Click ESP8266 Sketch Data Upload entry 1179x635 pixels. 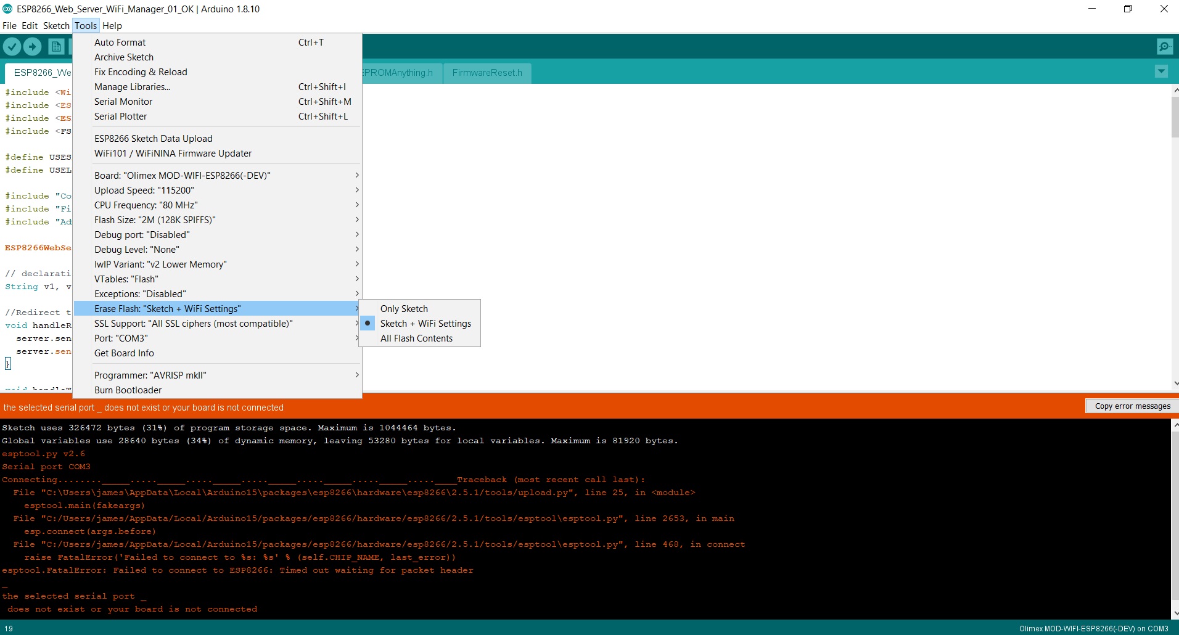click(x=154, y=139)
